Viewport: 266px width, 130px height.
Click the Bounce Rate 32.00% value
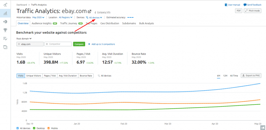point(139,62)
